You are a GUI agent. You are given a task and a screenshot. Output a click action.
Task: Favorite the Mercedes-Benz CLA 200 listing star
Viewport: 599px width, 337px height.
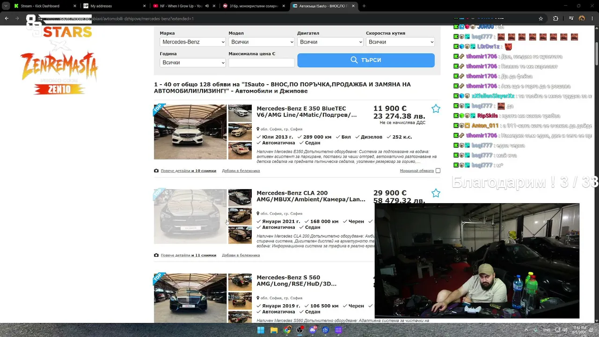(x=436, y=193)
